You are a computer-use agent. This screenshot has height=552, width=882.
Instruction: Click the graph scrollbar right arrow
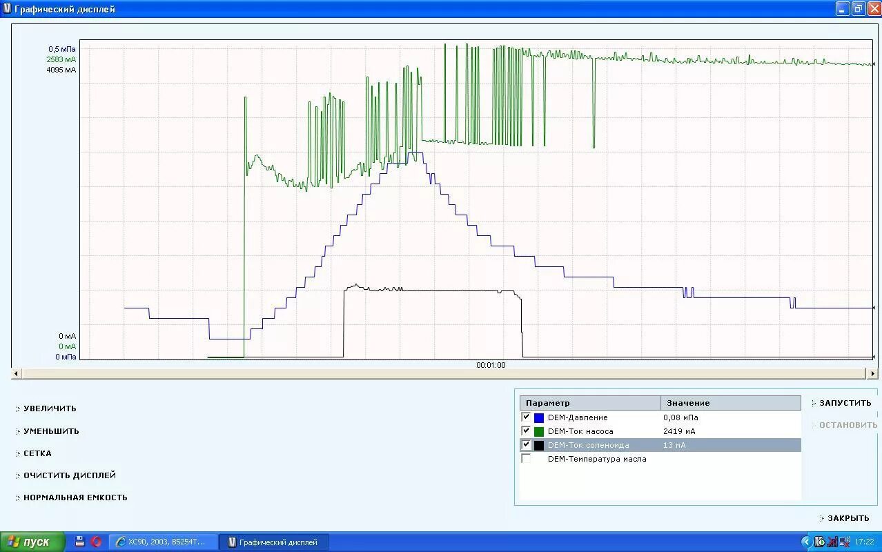tap(873, 373)
